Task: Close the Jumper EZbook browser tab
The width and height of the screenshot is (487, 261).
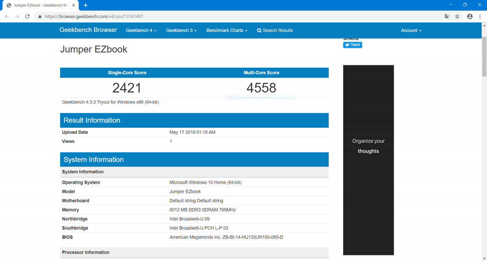Action: point(73,5)
